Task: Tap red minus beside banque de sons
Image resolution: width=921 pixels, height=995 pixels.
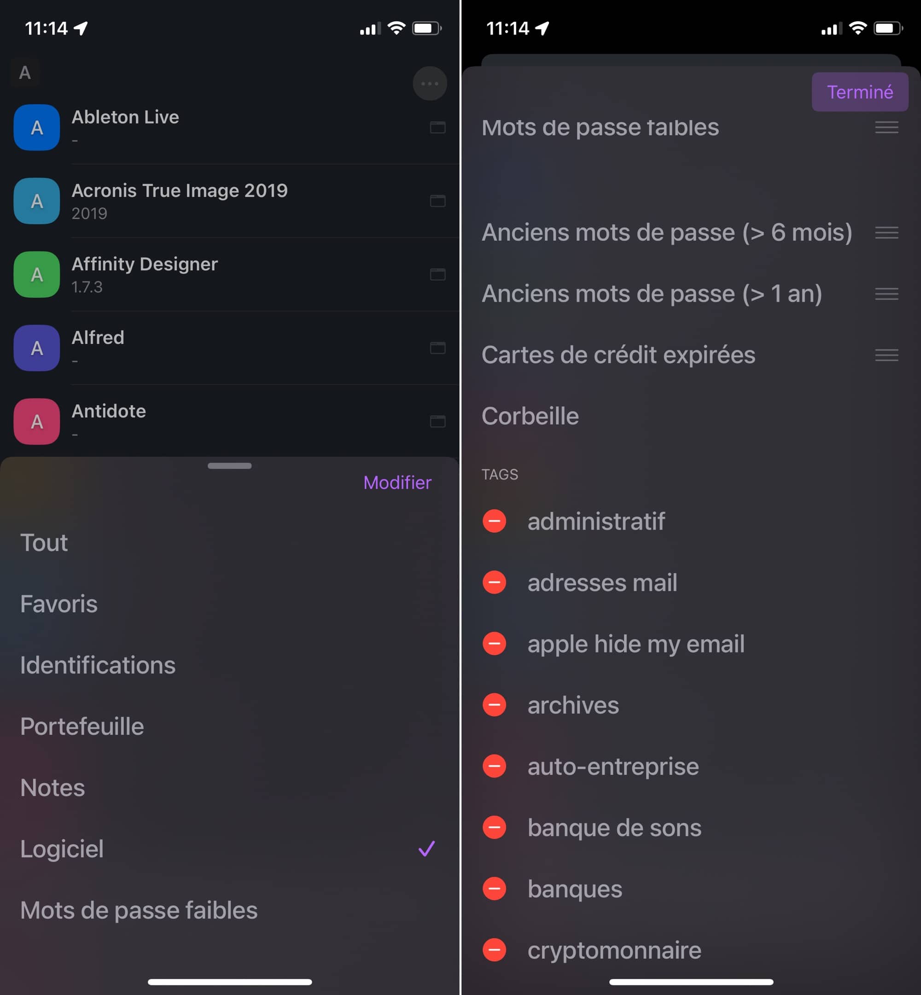Action: (495, 827)
